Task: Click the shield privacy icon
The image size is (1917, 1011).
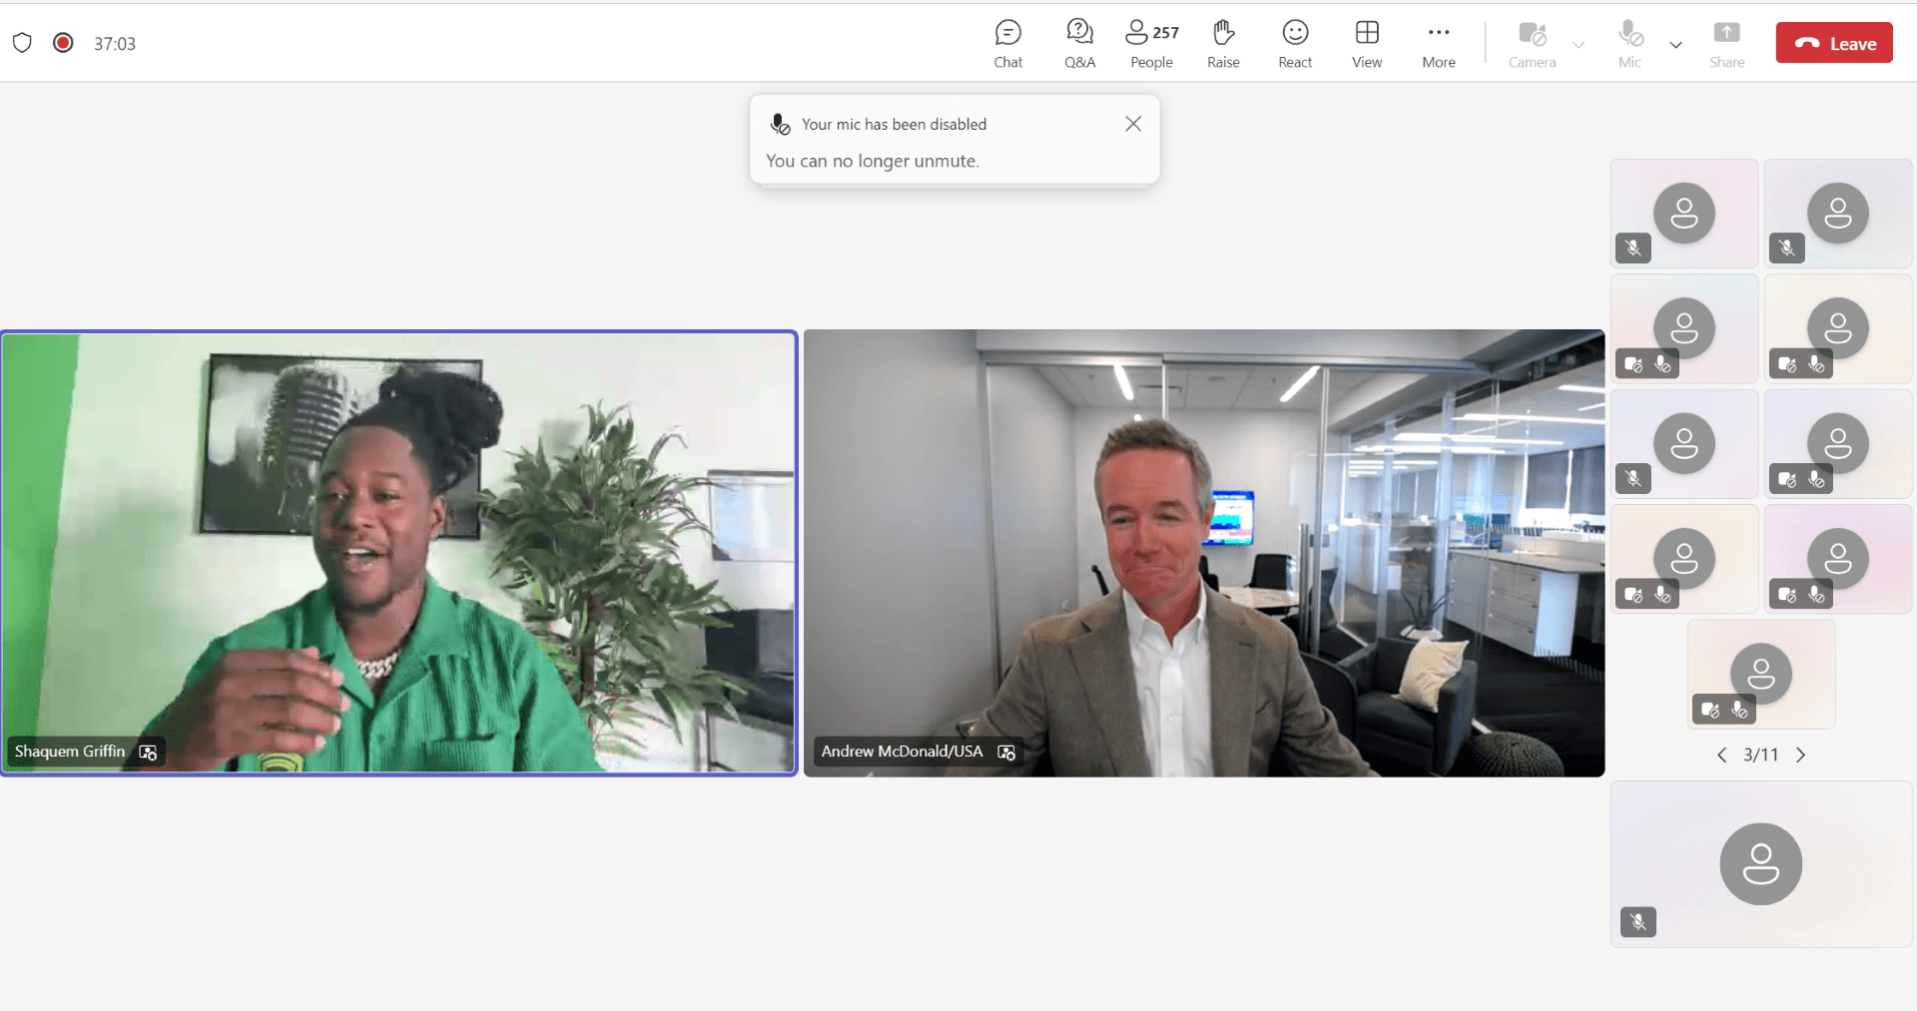Action: pos(22,43)
